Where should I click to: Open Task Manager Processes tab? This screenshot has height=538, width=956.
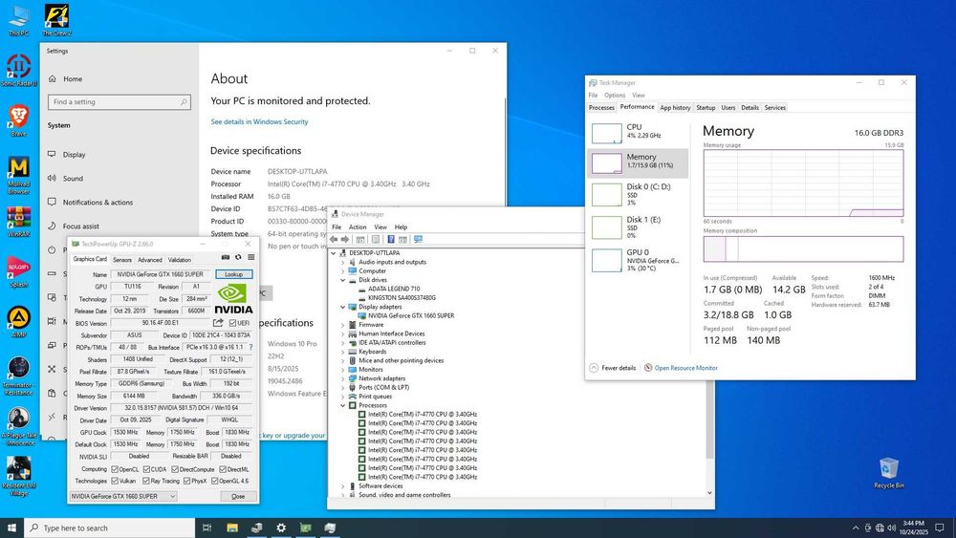[x=601, y=107]
